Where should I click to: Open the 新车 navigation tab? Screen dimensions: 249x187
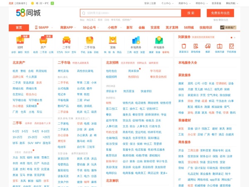(129, 27)
